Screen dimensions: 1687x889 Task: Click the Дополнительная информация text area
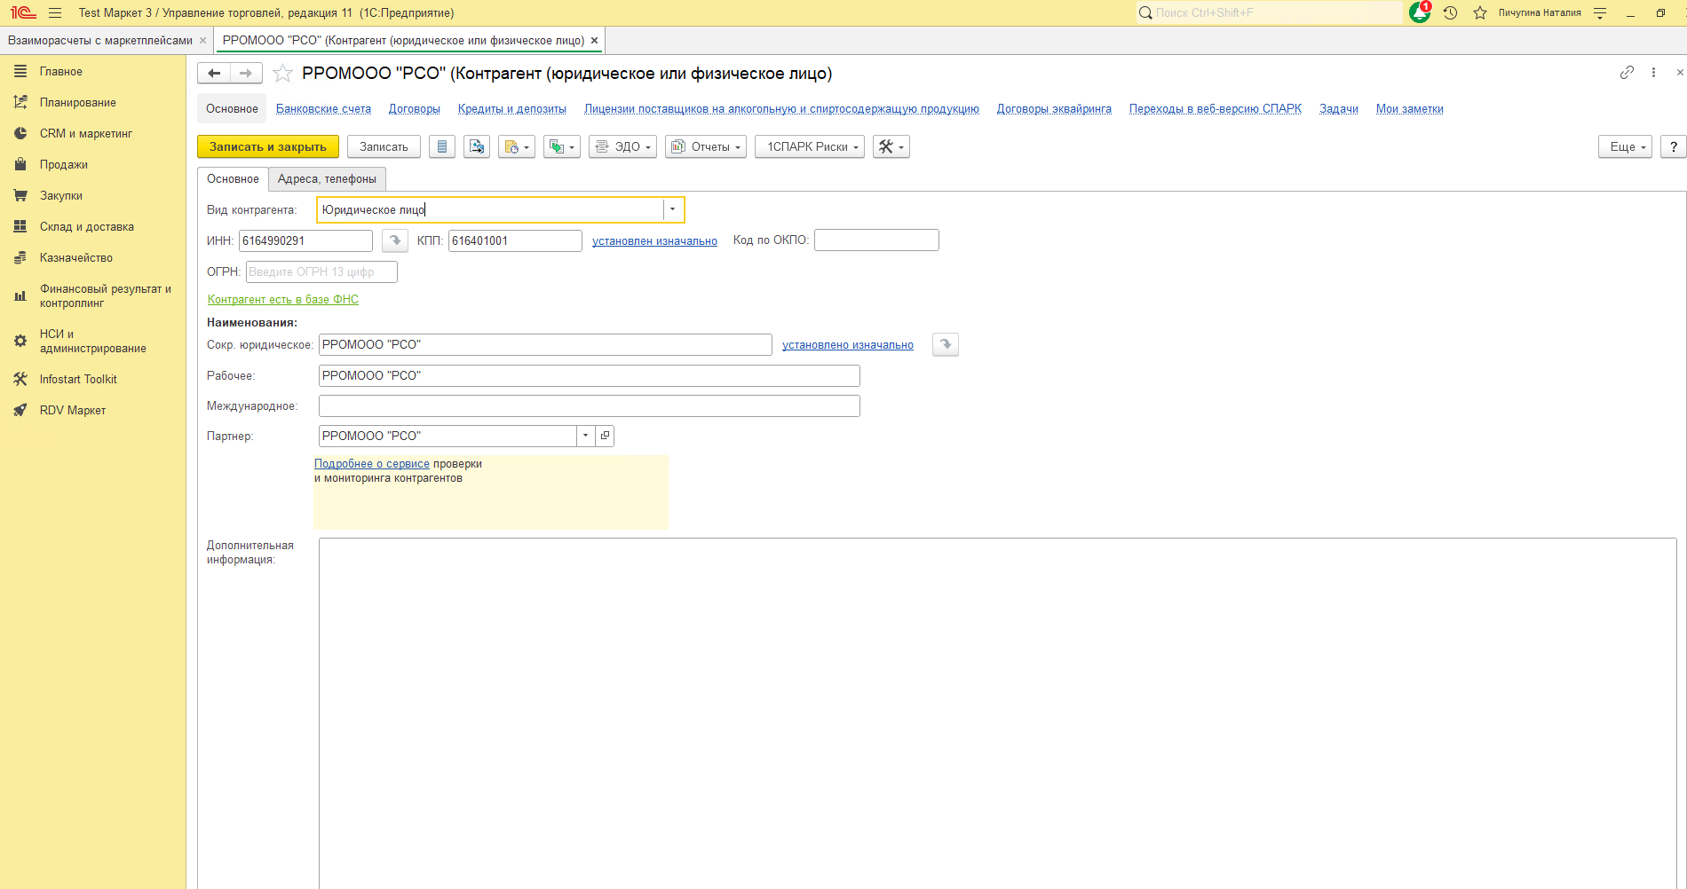[998, 713]
